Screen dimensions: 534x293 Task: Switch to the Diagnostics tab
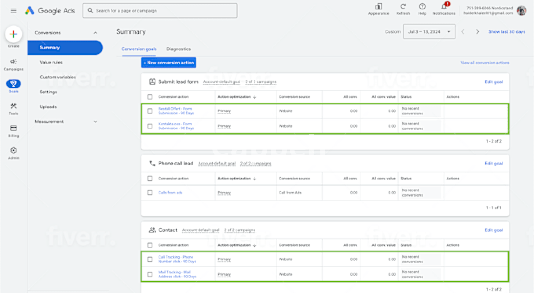(x=179, y=49)
